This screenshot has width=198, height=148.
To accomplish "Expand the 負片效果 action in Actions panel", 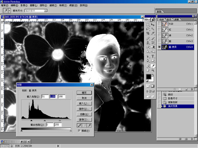I will (161, 106).
